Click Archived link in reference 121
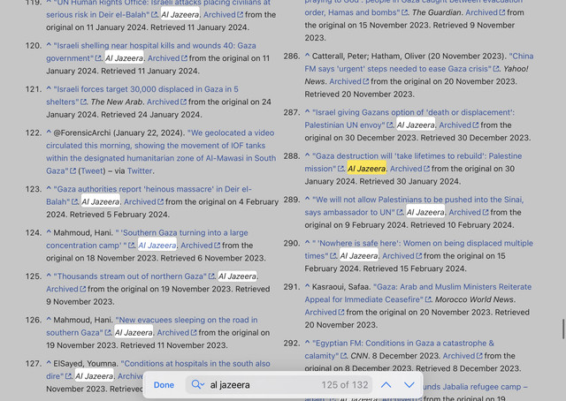The height and width of the screenshot is (401, 566). [x=167, y=102]
